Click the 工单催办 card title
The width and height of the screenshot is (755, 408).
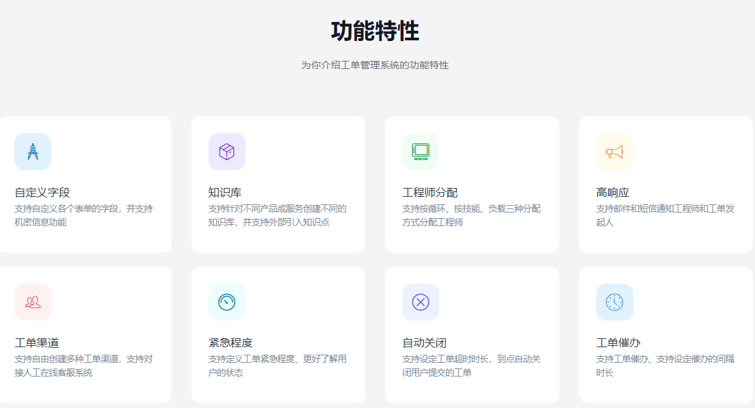click(x=618, y=343)
